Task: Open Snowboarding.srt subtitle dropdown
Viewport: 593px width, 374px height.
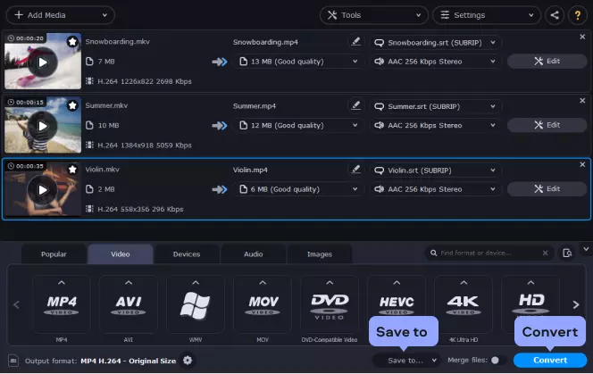Action: [435, 42]
